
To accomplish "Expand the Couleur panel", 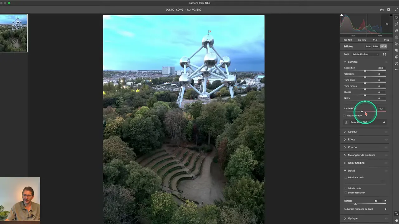I will tap(353, 132).
